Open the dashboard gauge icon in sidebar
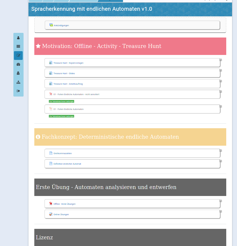The image size is (237, 246). pos(18,65)
